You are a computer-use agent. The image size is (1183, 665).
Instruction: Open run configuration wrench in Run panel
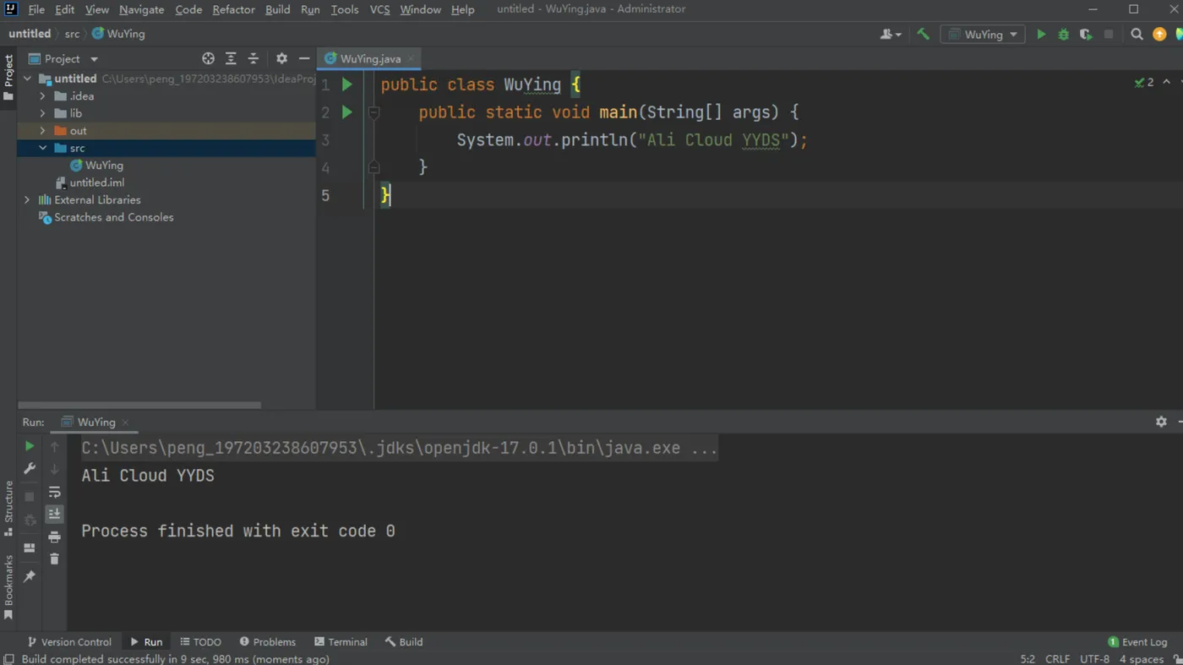click(x=30, y=468)
